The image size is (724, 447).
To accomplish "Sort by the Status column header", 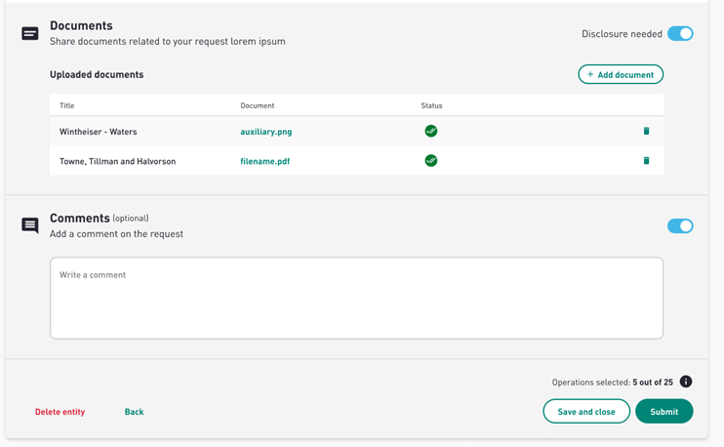I will coord(431,105).
